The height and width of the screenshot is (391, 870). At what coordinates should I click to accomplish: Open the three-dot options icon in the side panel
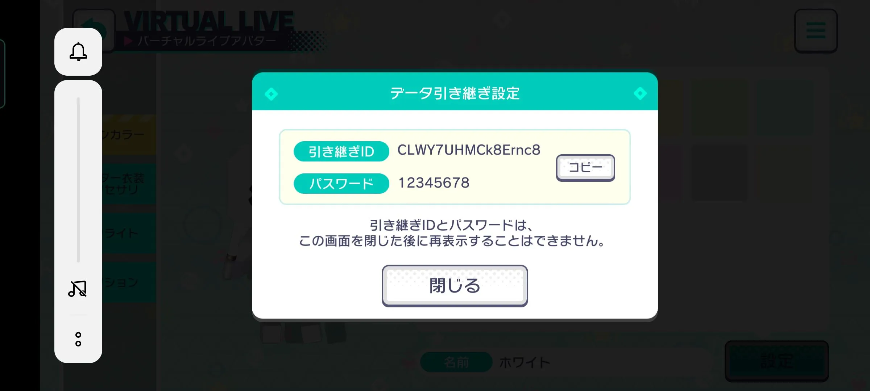click(x=78, y=339)
